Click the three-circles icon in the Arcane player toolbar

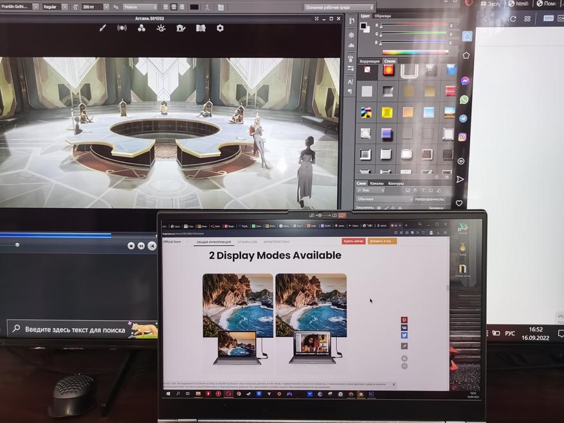click(x=141, y=28)
